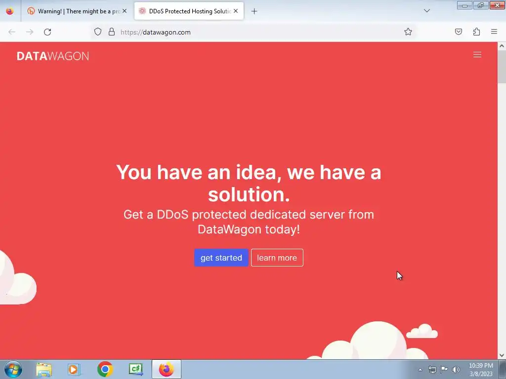
Task: Open the Firefox View pinned tab
Action: tap(10, 11)
